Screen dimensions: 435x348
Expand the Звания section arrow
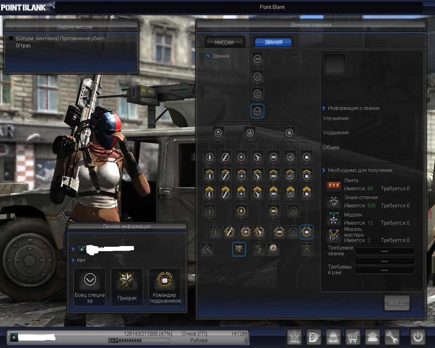[208, 56]
